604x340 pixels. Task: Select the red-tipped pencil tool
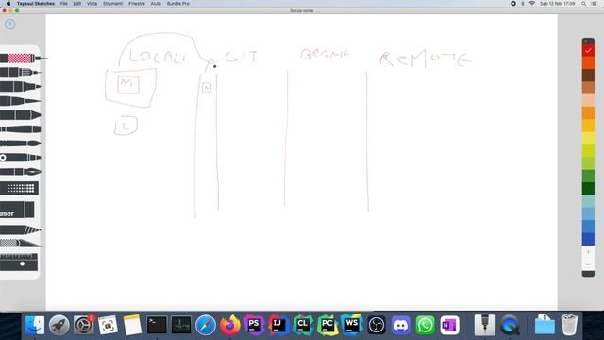(23, 59)
